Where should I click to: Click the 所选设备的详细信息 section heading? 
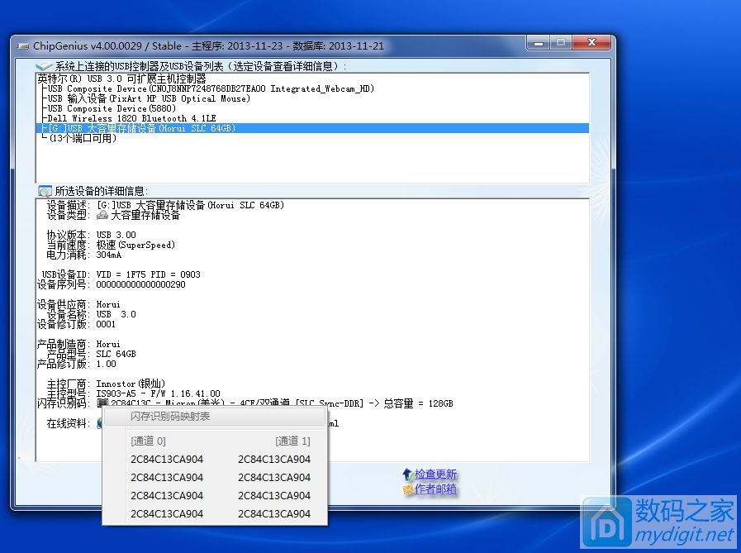(x=101, y=191)
